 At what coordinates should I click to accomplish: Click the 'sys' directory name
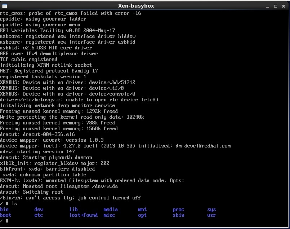pyautogui.click(x=211, y=209)
